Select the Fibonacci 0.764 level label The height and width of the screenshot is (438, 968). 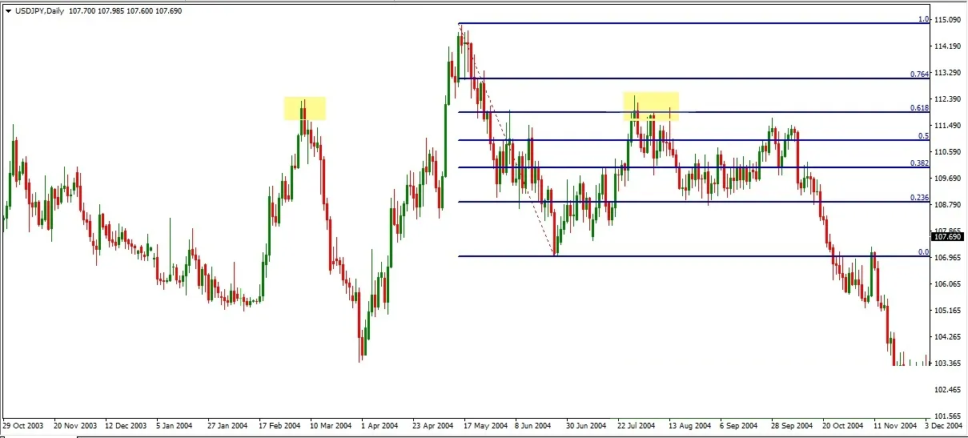tap(919, 74)
